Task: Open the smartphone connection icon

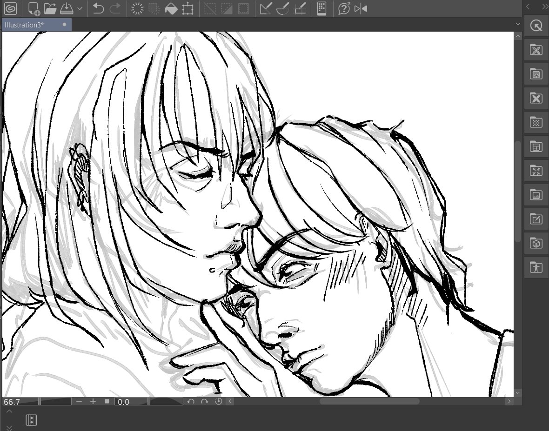Action: tap(322, 8)
